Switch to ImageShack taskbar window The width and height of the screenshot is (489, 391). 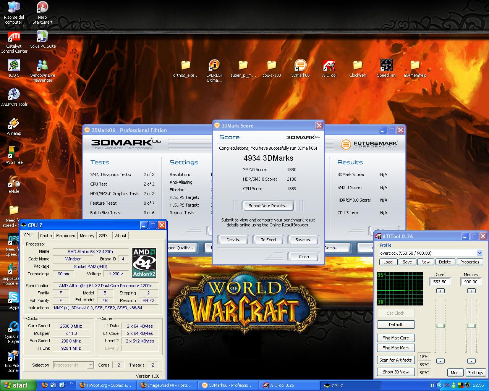point(168,385)
